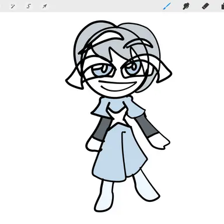Select the Eraser tool
The height and width of the screenshot is (224, 224).
pos(205,6)
